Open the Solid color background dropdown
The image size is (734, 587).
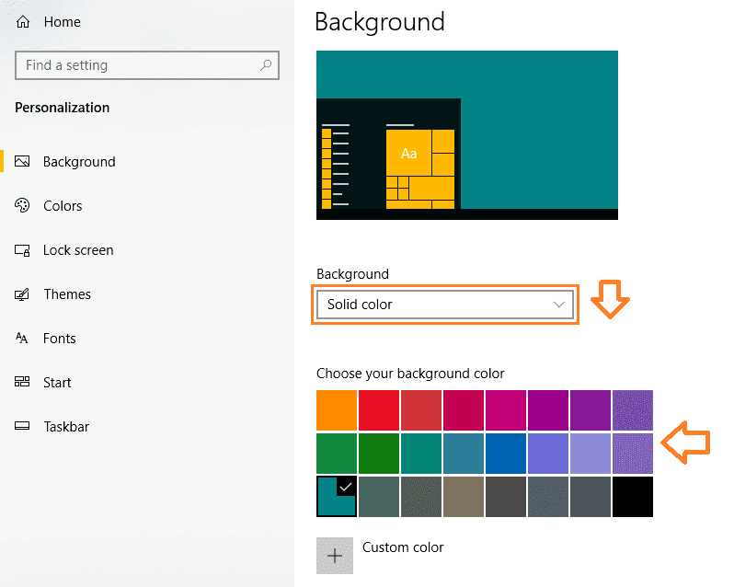[x=445, y=305]
